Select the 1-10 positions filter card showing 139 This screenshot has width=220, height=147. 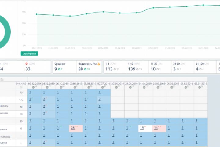coord(137,67)
